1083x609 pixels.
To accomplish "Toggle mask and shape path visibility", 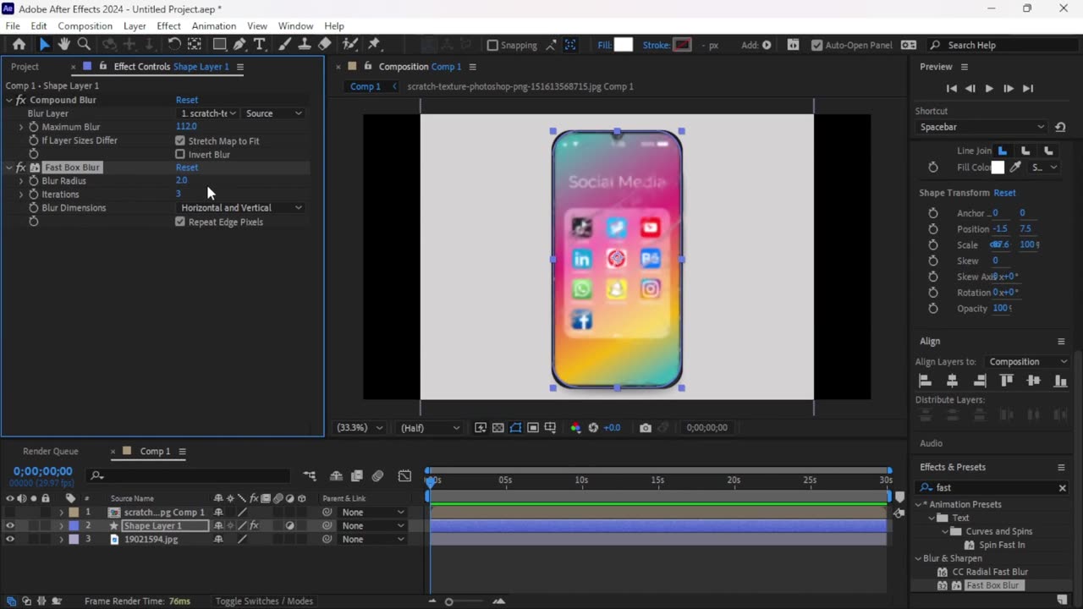I will click(515, 428).
